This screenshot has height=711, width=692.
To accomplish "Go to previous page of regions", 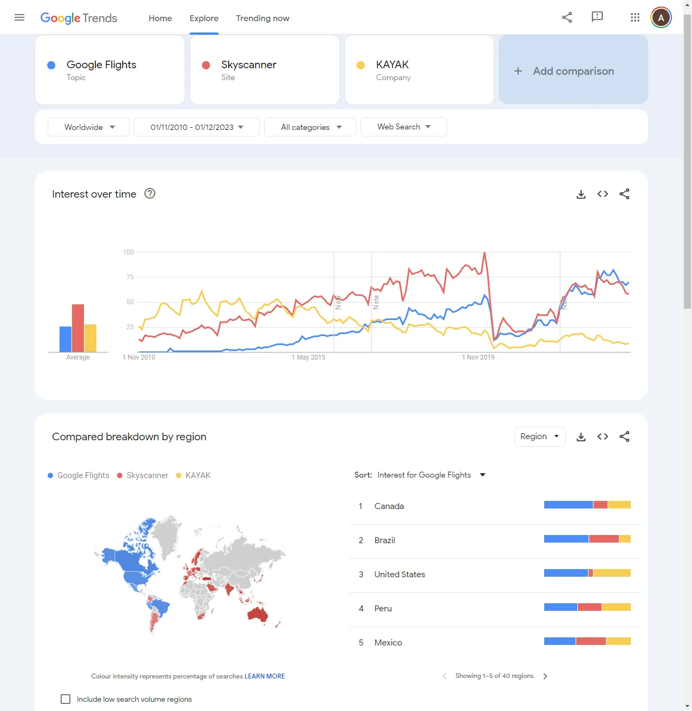I will [x=444, y=676].
